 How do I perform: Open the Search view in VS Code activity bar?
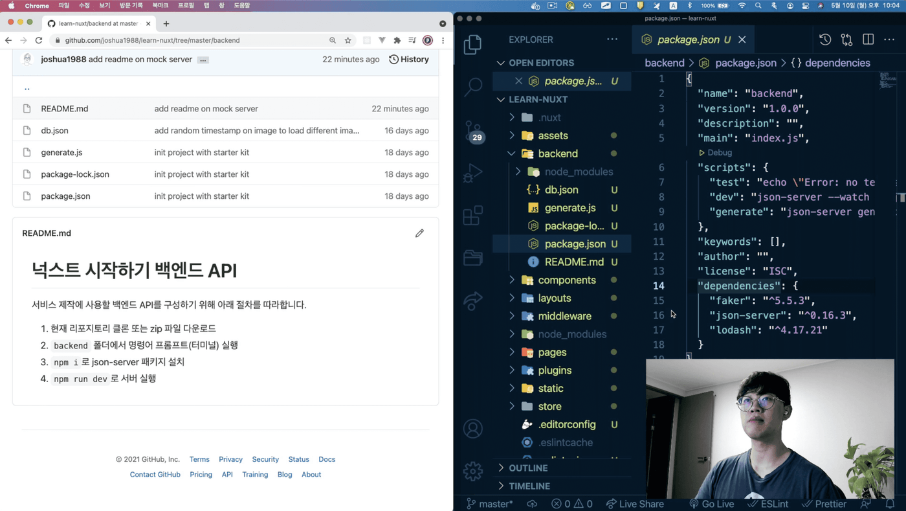pyautogui.click(x=473, y=85)
